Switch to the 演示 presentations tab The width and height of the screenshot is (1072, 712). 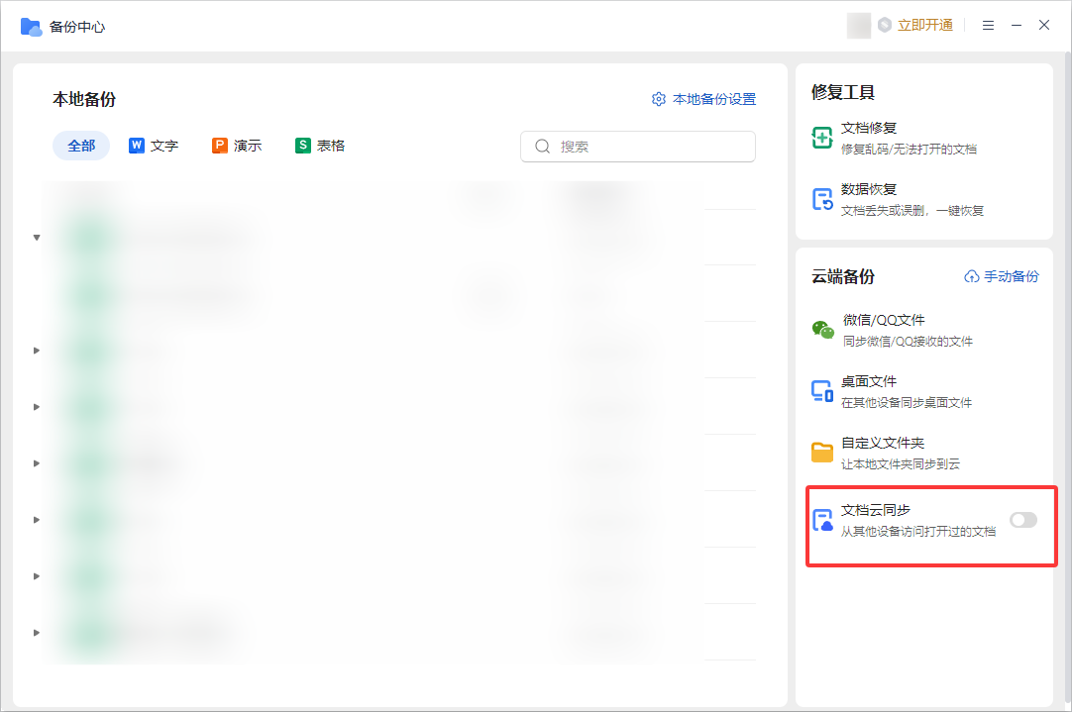click(236, 145)
